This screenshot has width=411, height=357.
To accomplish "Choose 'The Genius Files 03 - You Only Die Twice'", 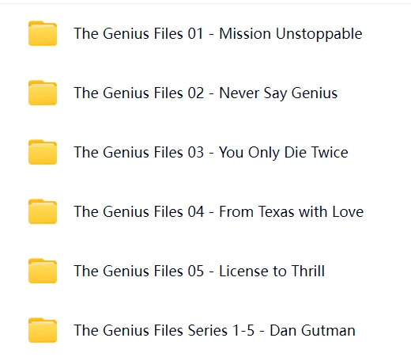I will pos(211,153).
